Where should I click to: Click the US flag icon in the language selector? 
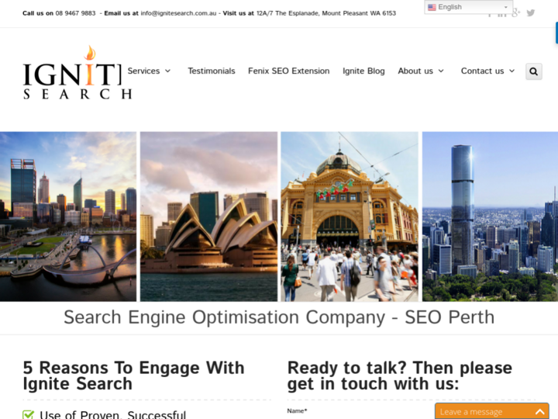432,7
